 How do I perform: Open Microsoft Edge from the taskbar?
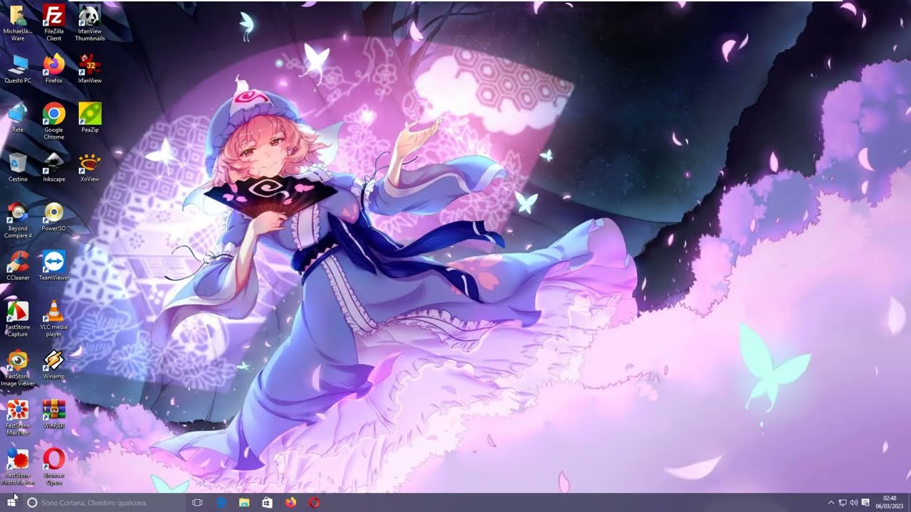pyautogui.click(x=221, y=502)
